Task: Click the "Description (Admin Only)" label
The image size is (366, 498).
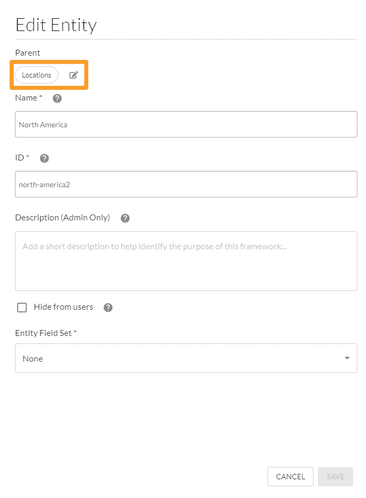Action: tap(62, 218)
